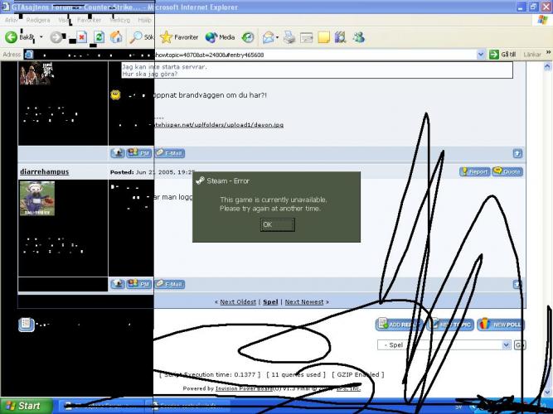Click the Refresh page icon
The image size is (553, 414).
click(x=99, y=37)
